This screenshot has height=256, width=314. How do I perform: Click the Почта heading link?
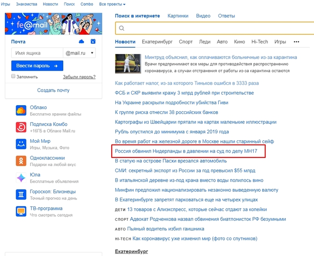coord(18,42)
